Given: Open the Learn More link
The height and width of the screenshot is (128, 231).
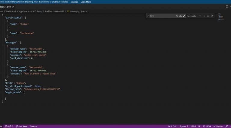Looking at the screenshot, I should pyautogui.click(x=86, y=2).
